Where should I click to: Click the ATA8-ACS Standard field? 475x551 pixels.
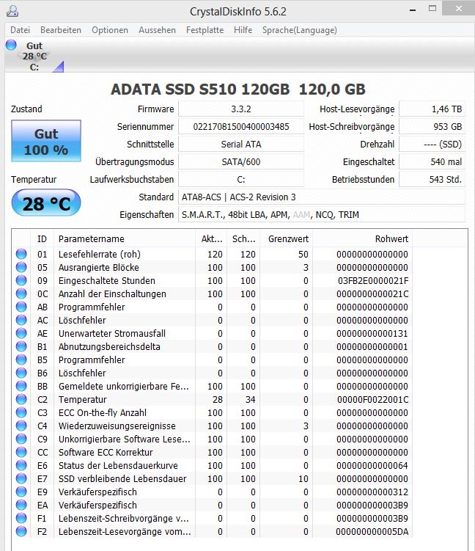[322, 197]
